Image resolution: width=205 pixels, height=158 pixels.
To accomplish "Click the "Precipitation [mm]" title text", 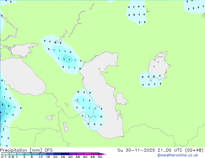I will [x=21, y=150].
